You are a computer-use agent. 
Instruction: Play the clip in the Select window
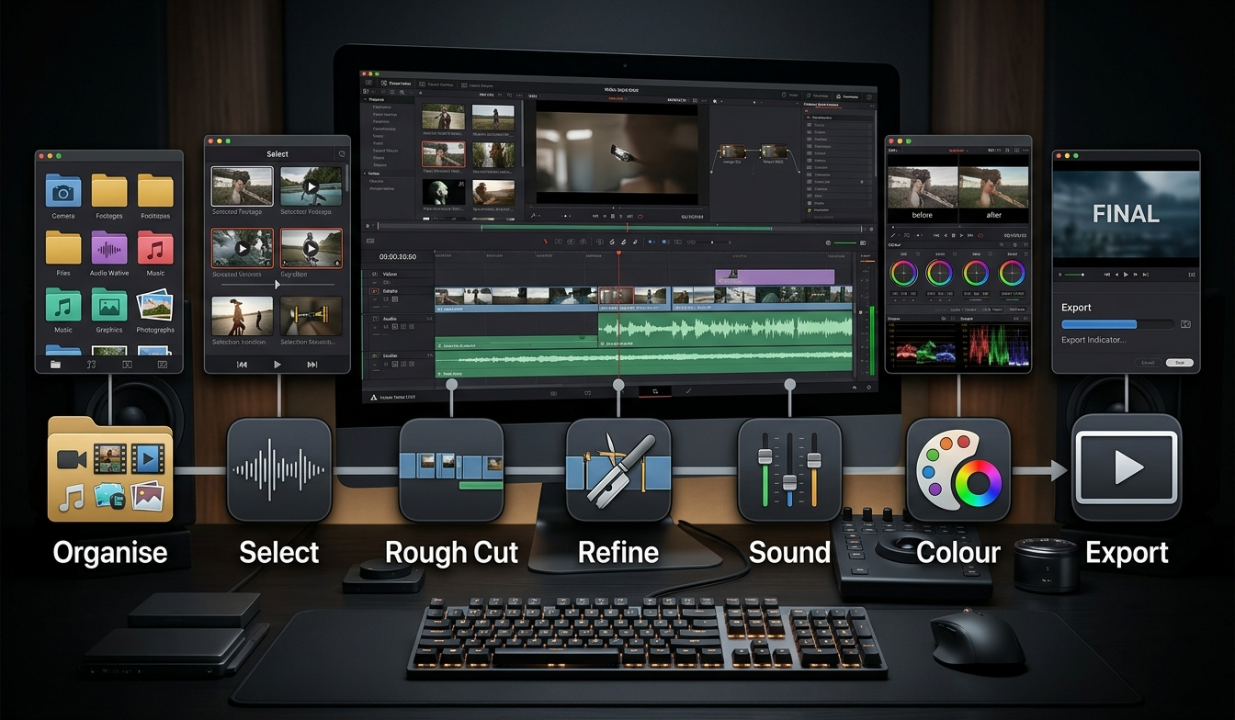tap(278, 365)
